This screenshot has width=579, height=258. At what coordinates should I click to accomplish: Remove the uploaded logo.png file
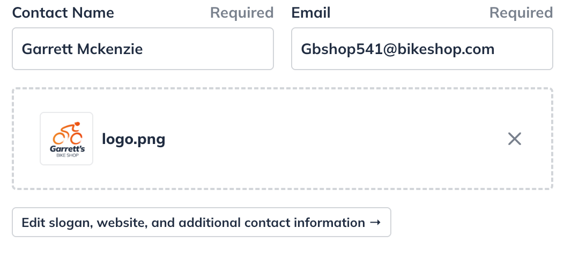click(x=514, y=139)
